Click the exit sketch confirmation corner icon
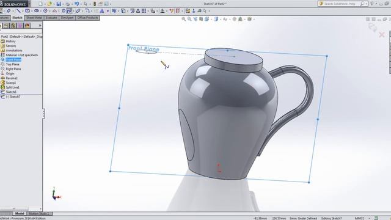This screenshot has width=391, height=220. [373, 27]
